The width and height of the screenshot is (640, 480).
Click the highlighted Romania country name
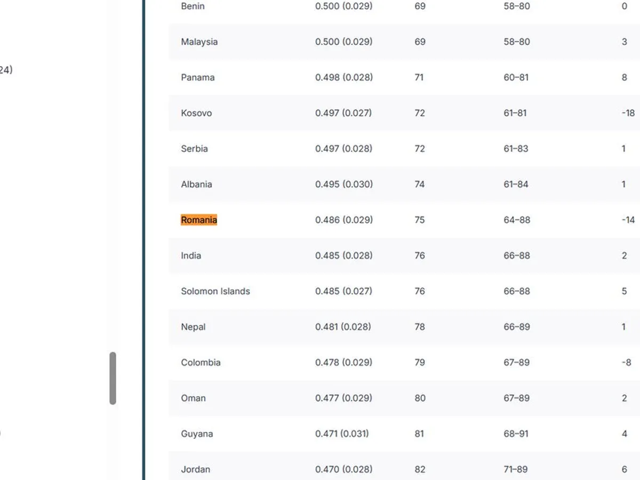coord(199,220)
